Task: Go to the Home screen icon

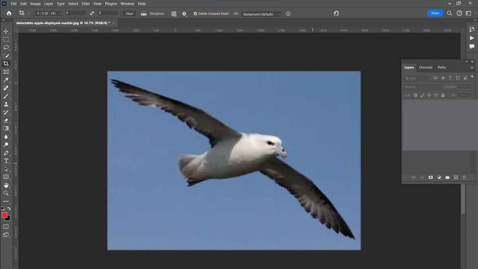Action: pos(9,14)
